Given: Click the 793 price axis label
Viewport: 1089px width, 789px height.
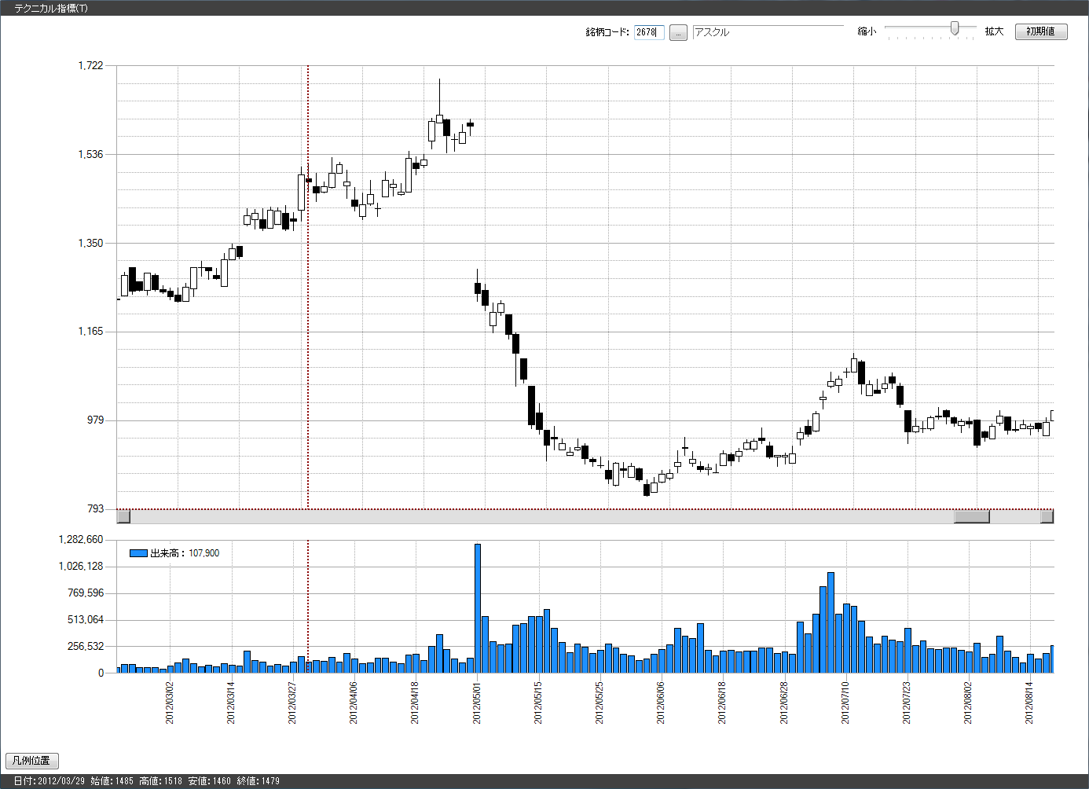Looking at the screenshot, I should coord(95,508).
